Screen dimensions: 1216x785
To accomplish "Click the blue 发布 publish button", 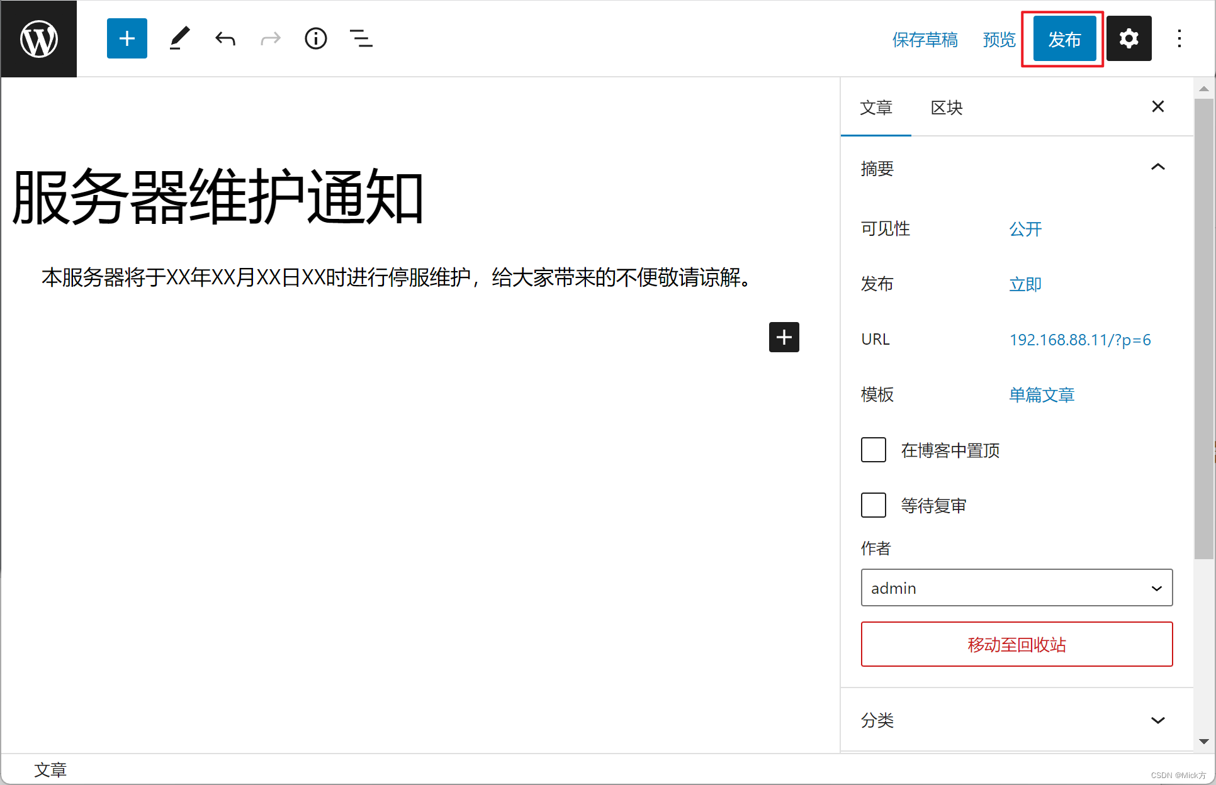I will (x=1065, y=39).
